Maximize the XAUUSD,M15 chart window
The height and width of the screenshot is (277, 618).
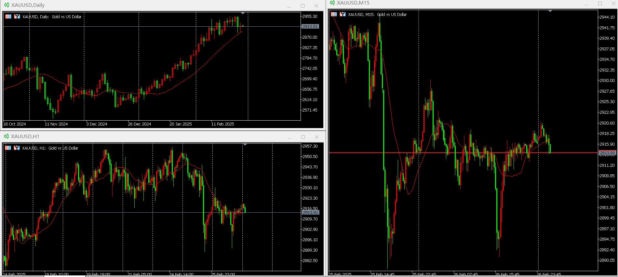pos(600,4)
